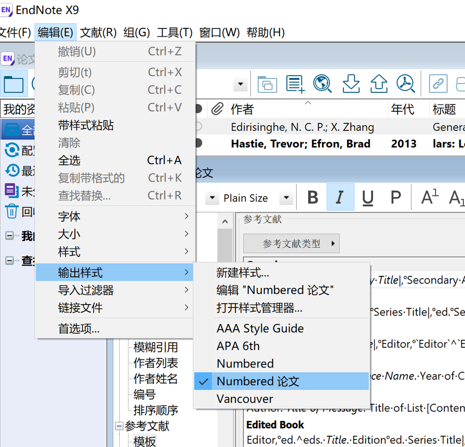Open the style dropdown arrow in toolbar

pyautogui.click(x=241, y=84)
